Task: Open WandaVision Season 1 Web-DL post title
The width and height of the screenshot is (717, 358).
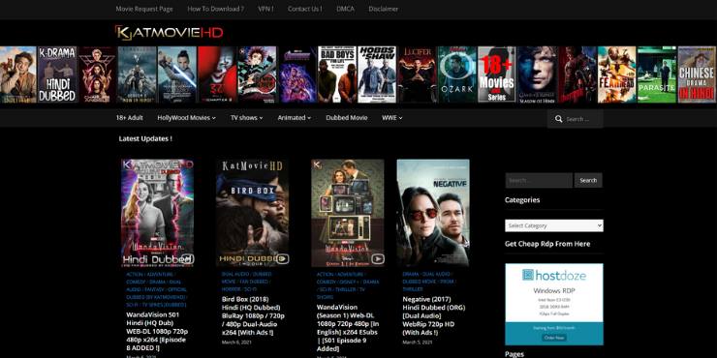Action: pos(348,328)
